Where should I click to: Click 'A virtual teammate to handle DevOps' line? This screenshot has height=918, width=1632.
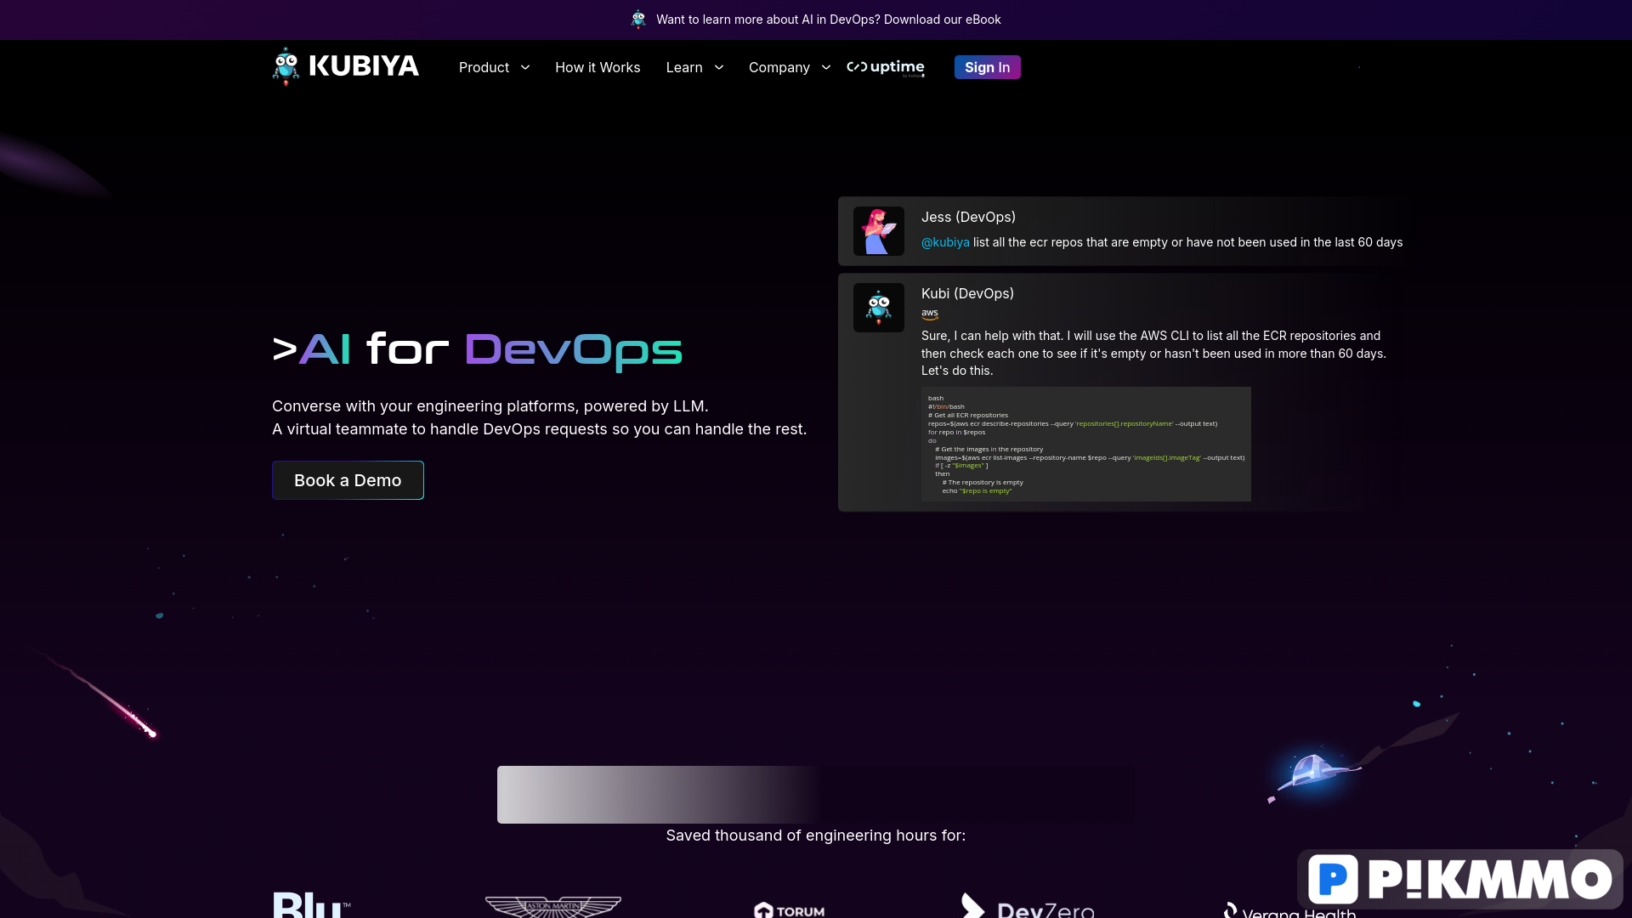540,429
